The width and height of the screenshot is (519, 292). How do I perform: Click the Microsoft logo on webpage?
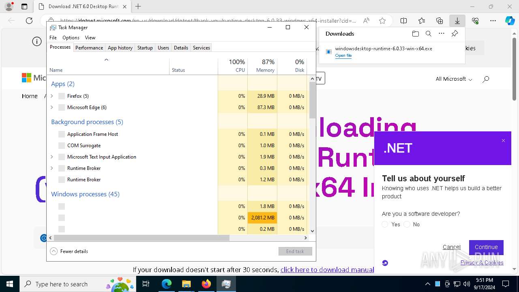[34, 77]
